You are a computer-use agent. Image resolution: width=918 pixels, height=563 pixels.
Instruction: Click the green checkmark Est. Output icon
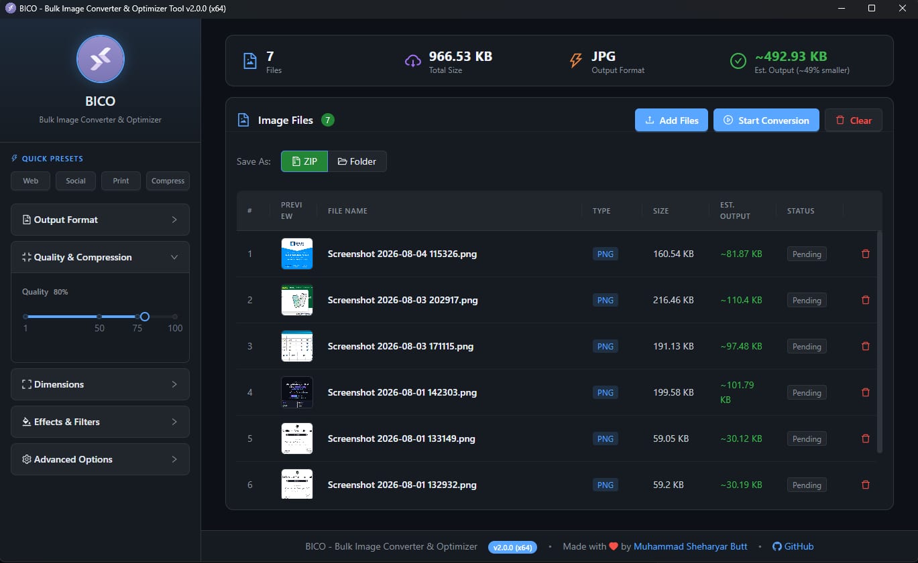[x=738, y=61]
